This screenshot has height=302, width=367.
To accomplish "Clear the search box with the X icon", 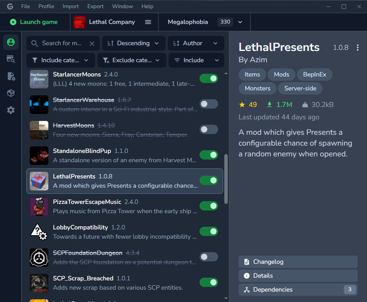I will click(92, 43).
